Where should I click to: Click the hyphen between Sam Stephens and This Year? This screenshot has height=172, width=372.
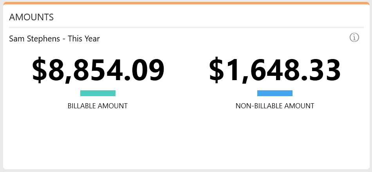[64, 39]
